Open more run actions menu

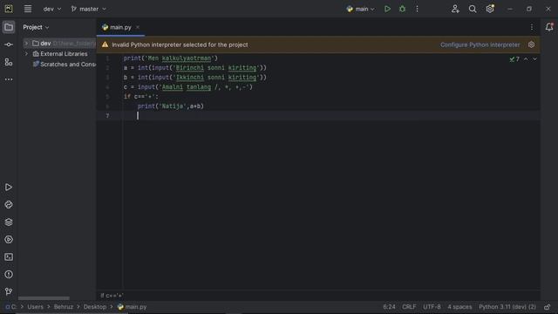(x=417, y=9)
